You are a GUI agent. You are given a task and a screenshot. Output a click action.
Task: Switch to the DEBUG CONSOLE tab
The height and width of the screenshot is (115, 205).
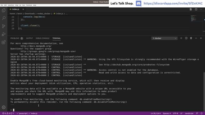43,38
